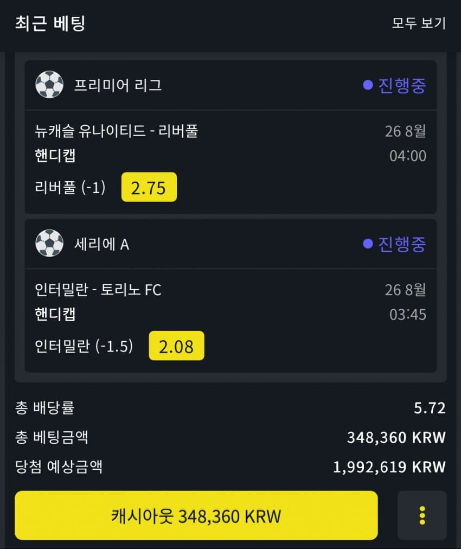
Task: Click the 당첨 예상금액 amount 1,992,619 KRW
Action: click(389, 467)
